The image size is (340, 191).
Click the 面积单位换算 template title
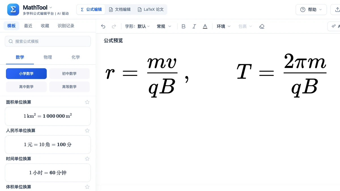18,102
